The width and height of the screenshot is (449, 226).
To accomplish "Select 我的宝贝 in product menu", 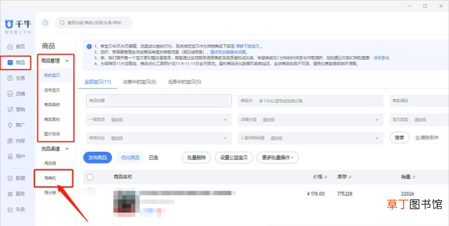I will point(52,75).
